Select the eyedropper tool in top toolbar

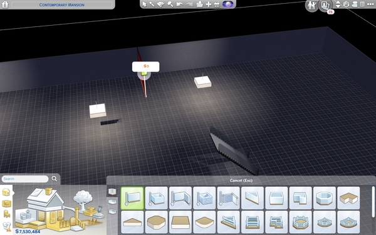pyautogui.click(x=152, y=4)
